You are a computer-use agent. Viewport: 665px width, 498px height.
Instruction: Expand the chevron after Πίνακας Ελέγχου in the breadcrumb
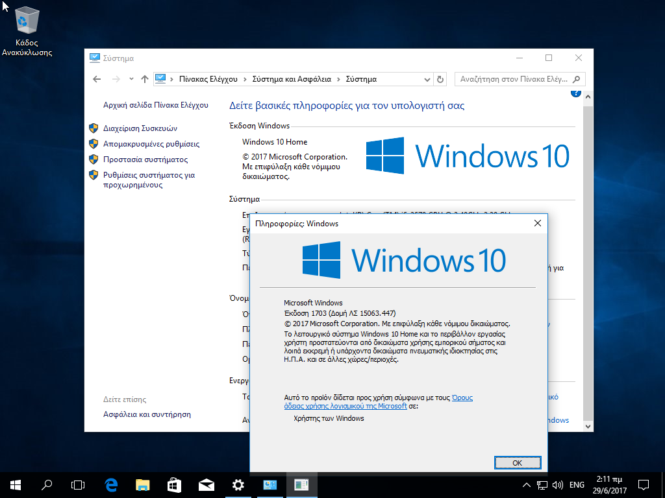point(245,79)
